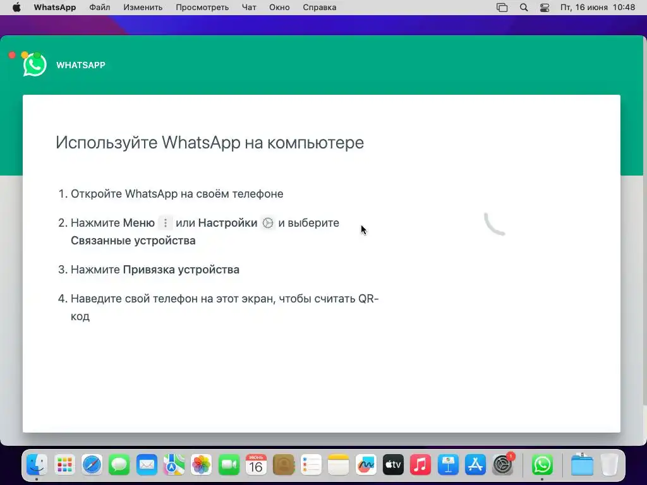
Task: Open Mail from the Dock
Action: (147, 465)
